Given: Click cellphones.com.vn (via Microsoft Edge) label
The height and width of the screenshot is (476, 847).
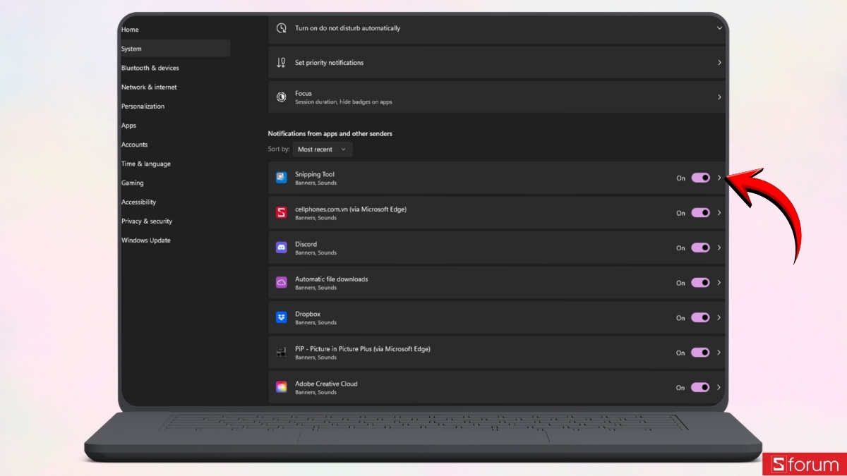Looking at the screenshot, I should pyautogui.click(x=351, y=209).
